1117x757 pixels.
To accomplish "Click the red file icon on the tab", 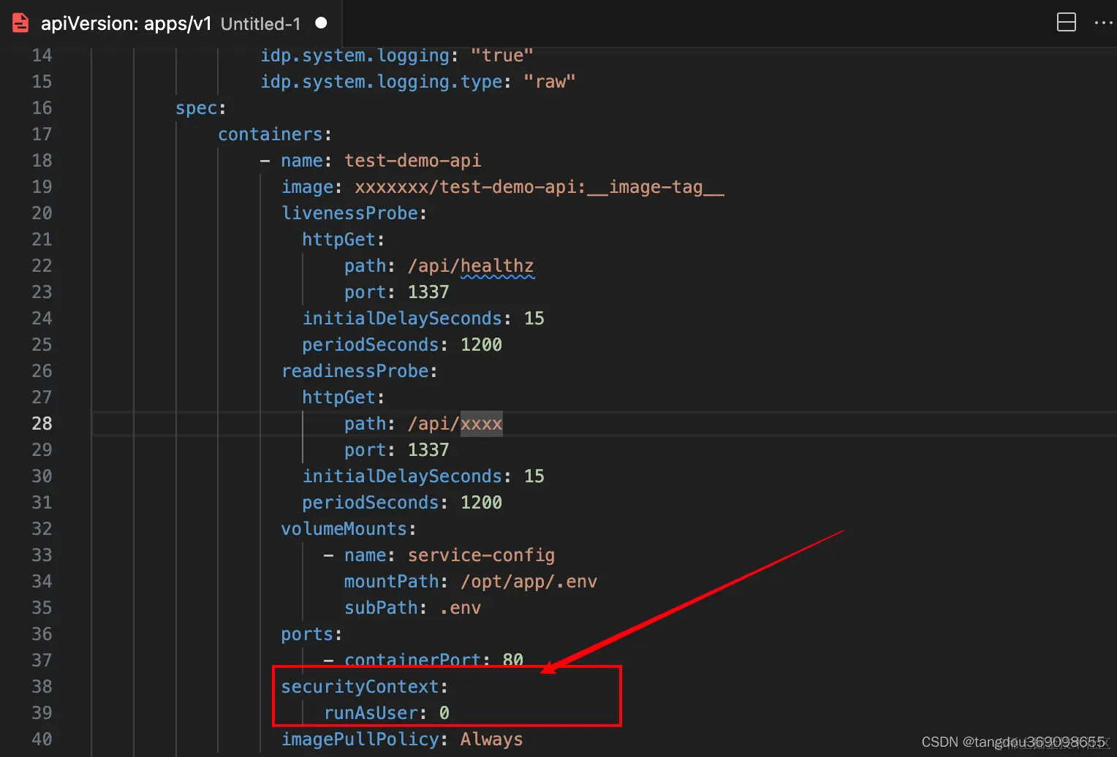I will pos(20,23).
